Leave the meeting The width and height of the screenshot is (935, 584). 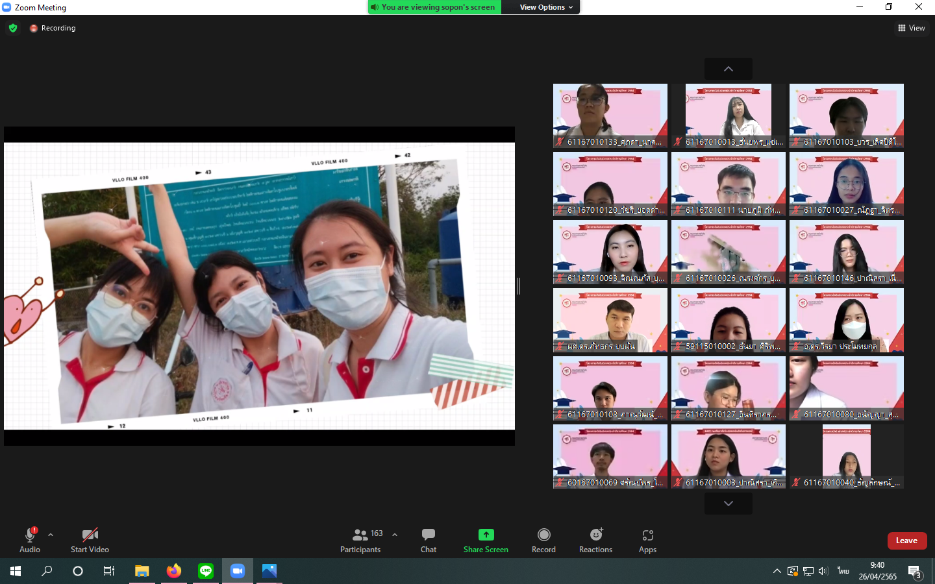pos(906,541)
